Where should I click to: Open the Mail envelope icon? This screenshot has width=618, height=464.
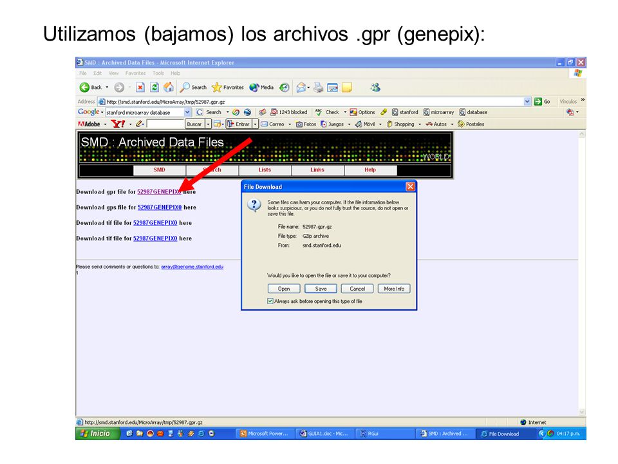click(301, 88)
